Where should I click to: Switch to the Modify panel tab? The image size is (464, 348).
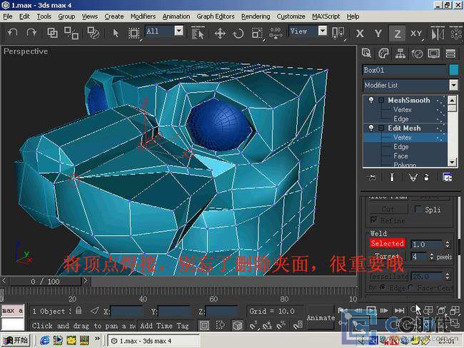(383, 53)
